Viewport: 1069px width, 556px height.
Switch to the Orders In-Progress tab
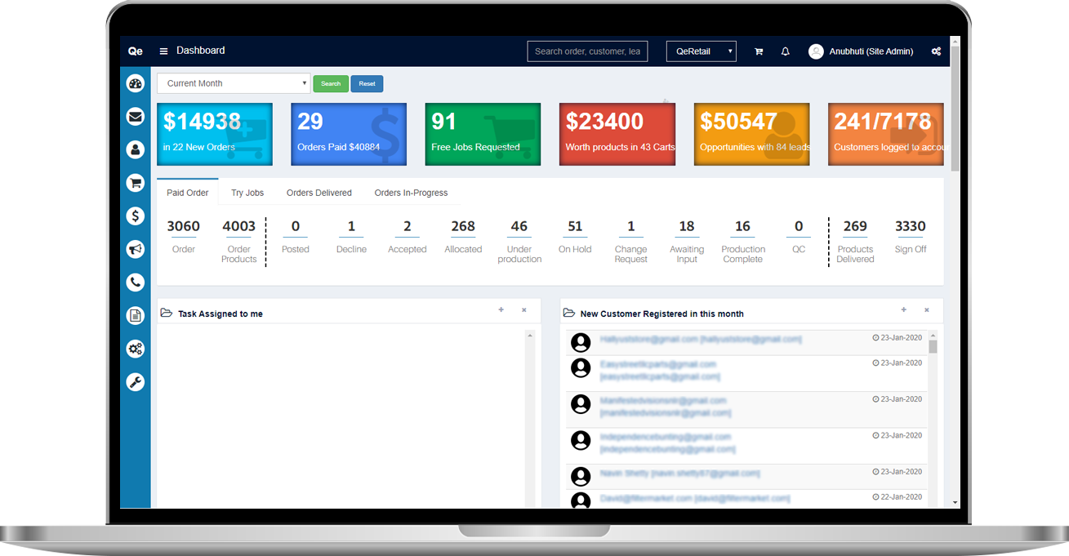click(x=411, y=193)
